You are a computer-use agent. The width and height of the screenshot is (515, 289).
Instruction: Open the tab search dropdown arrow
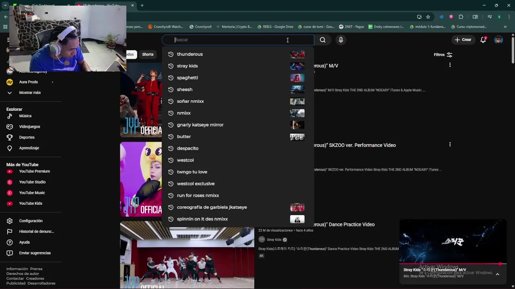tap(5, 6)
